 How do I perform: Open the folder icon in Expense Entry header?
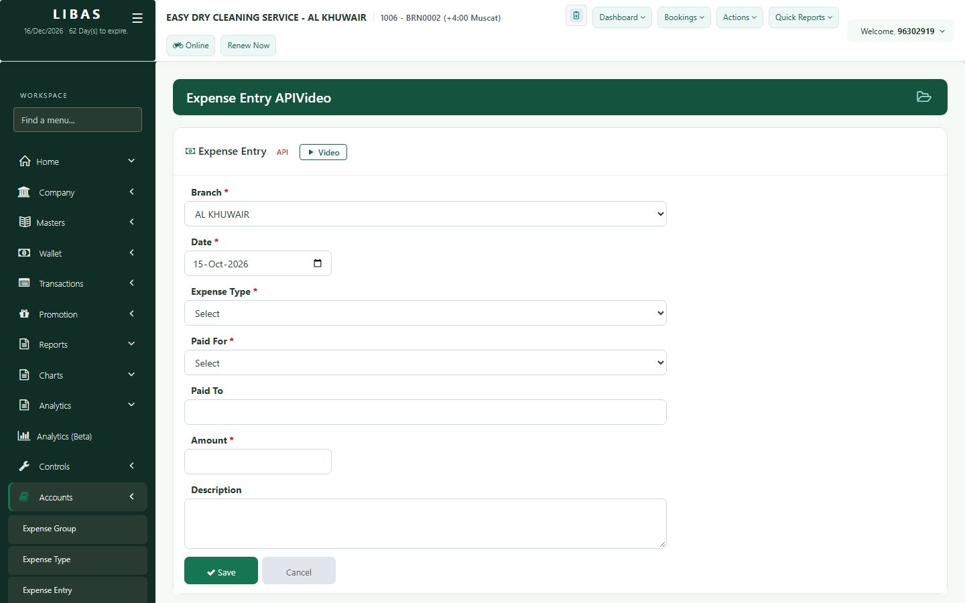pos(923,97)
